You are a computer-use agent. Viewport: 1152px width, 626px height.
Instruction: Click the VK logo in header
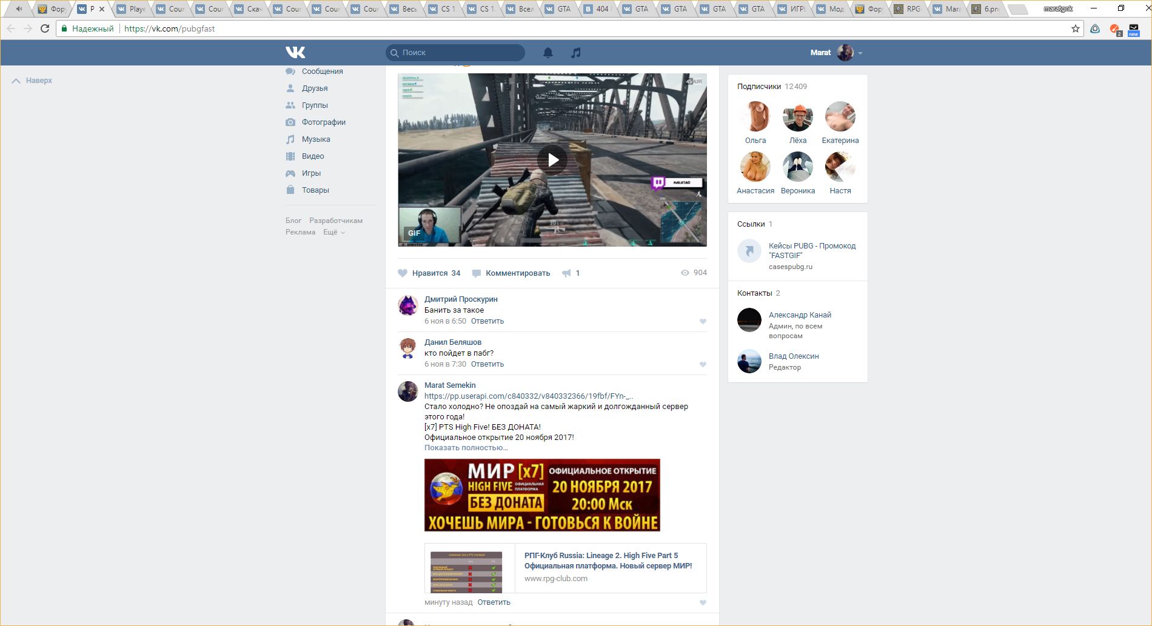(295, 53)
